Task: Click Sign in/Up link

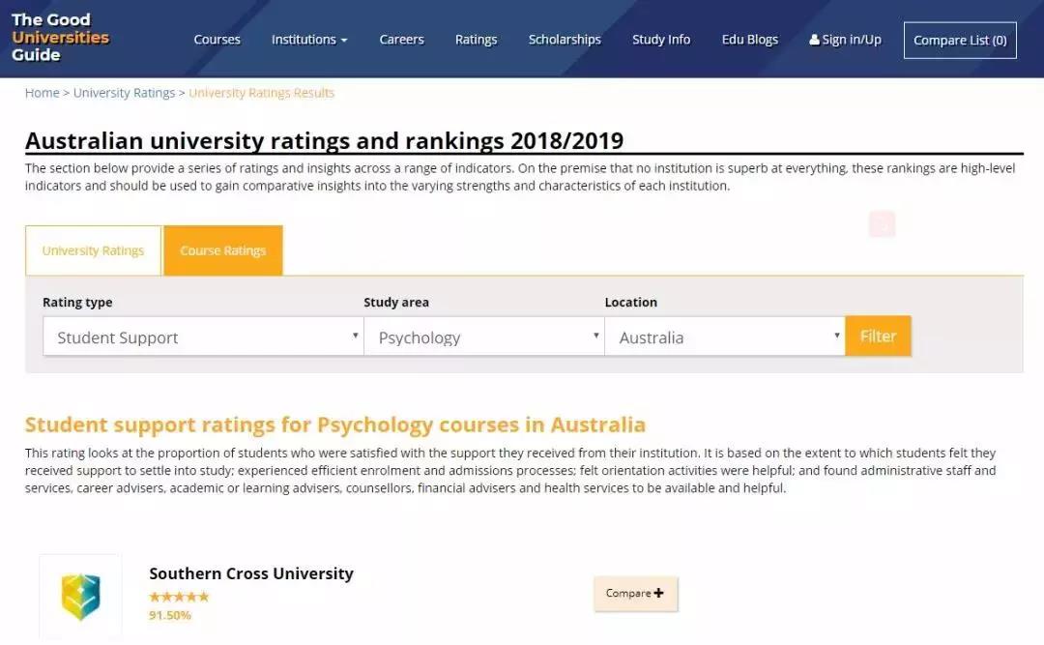Action: pos(845,40)
